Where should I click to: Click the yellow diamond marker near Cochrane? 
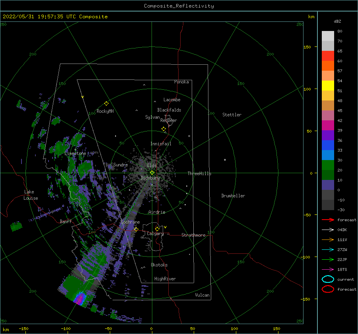tap(136, 230)
